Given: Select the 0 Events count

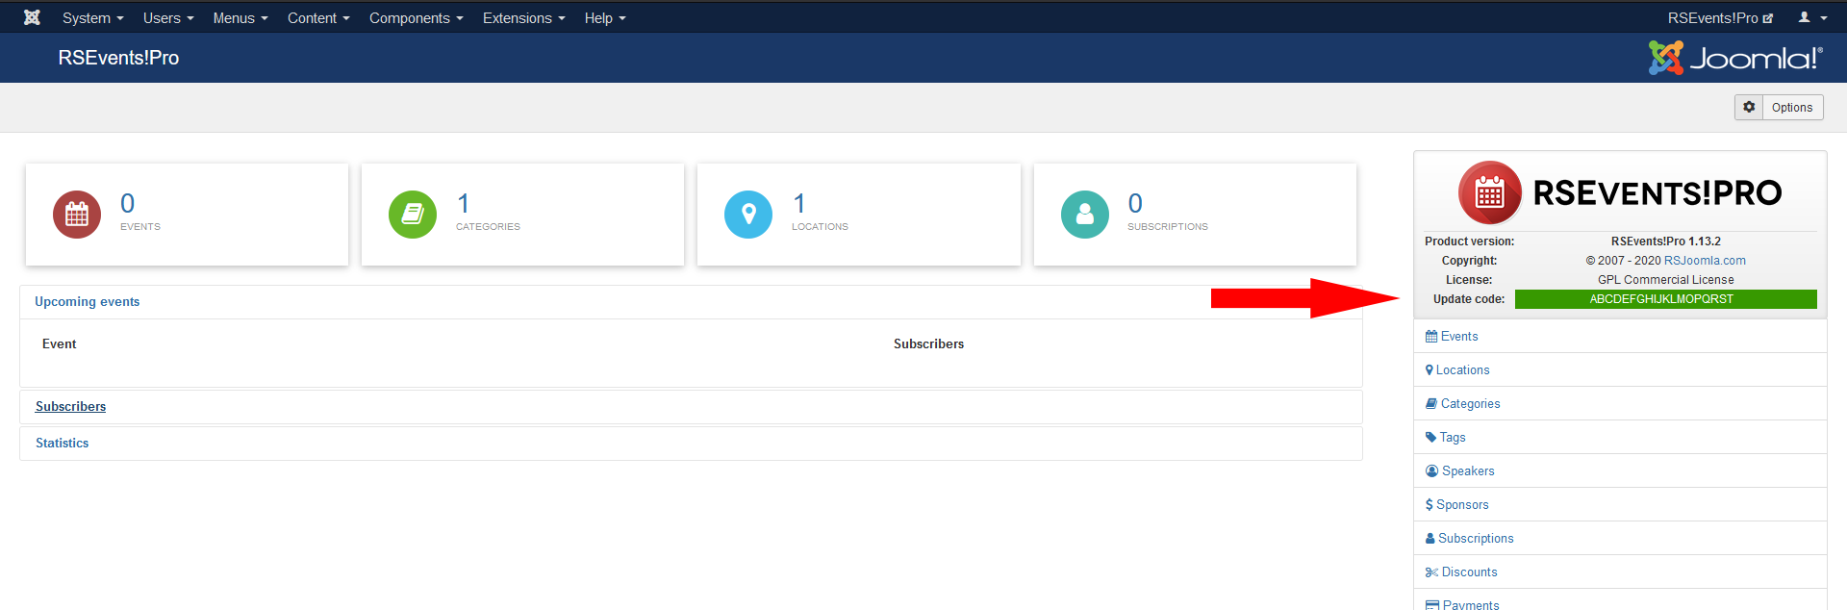Looking at the screenshot, I should (x=128, y=203).
